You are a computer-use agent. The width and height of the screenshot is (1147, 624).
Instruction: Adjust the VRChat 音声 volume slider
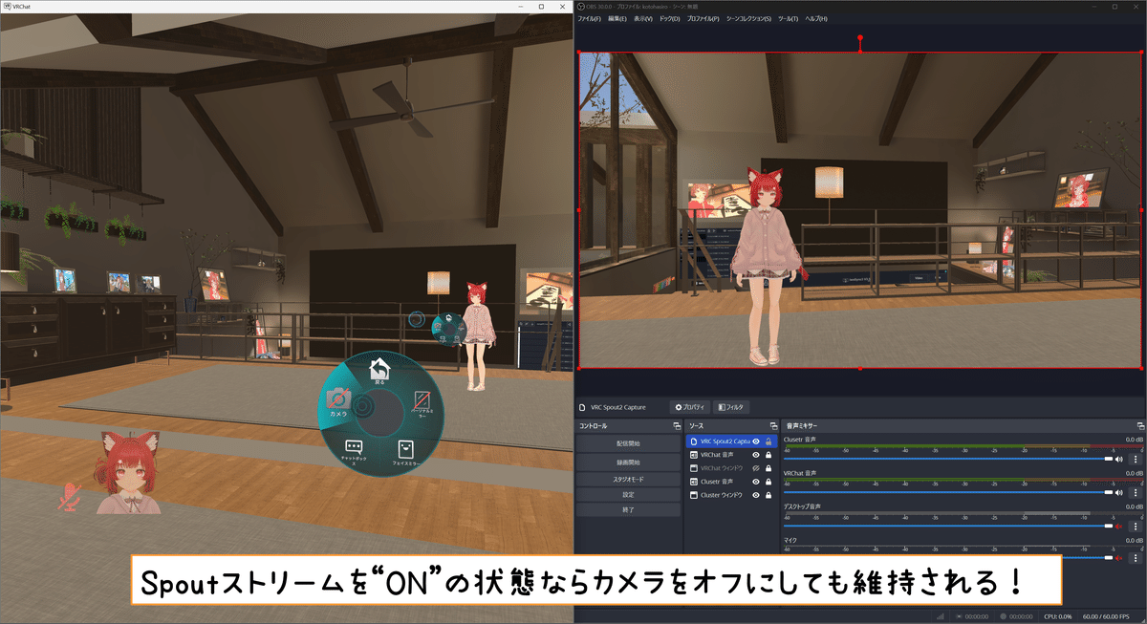(x=946, y=492)
